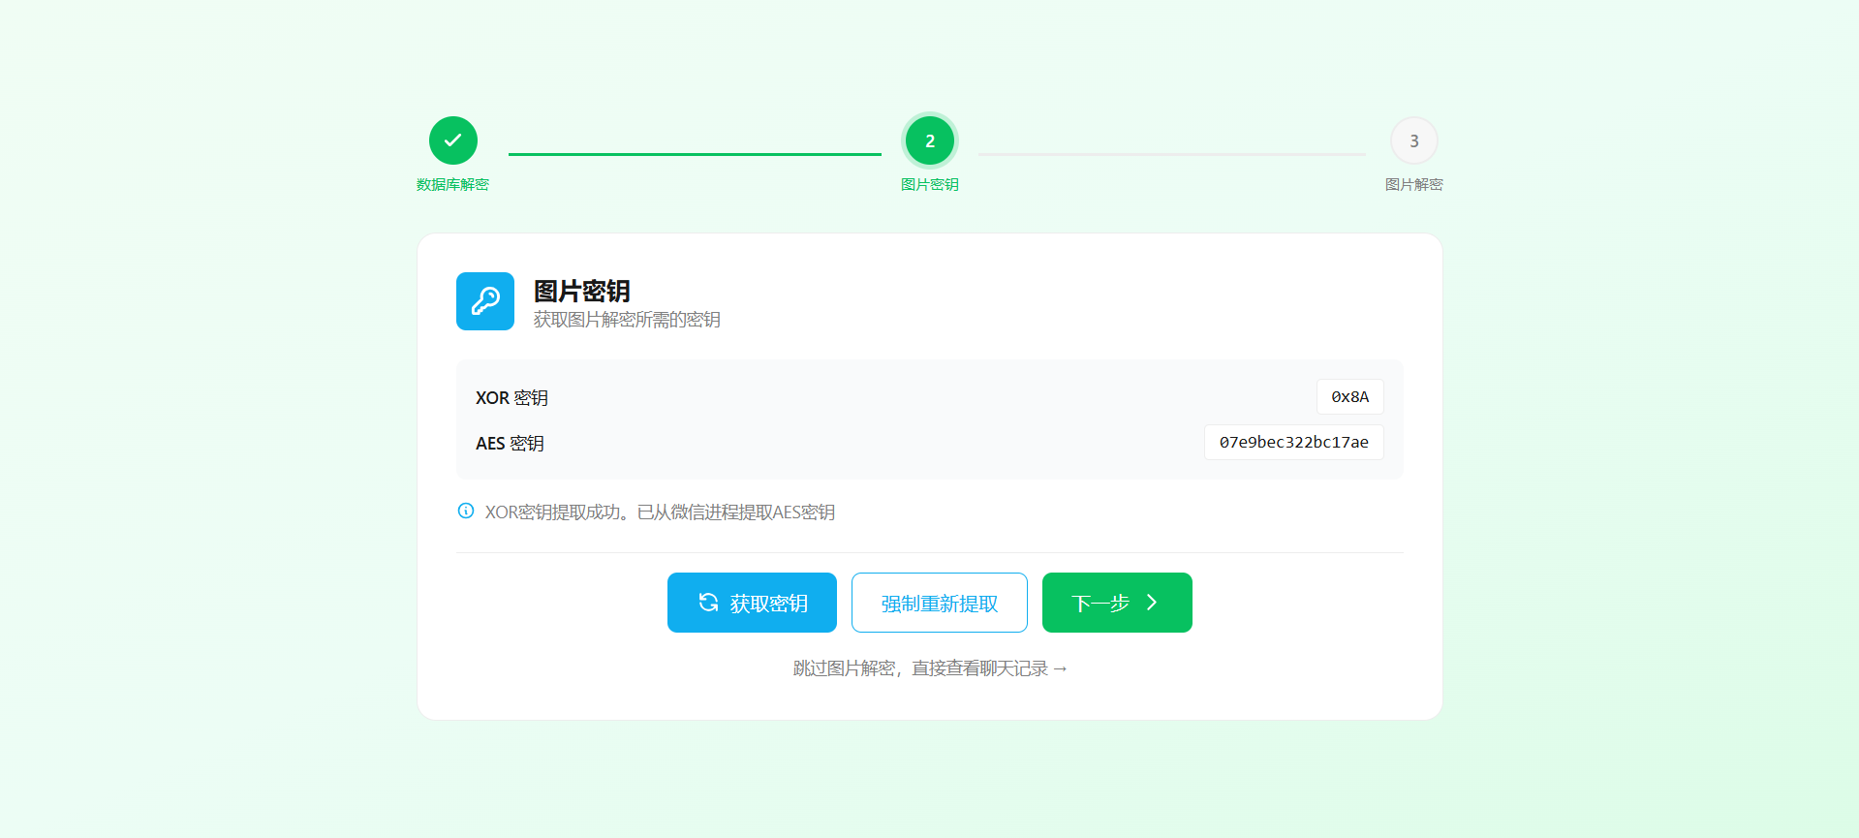The image size is (1859, 838).
Task: Click the green progress line after step one
Action: click(x=695, y=154)
